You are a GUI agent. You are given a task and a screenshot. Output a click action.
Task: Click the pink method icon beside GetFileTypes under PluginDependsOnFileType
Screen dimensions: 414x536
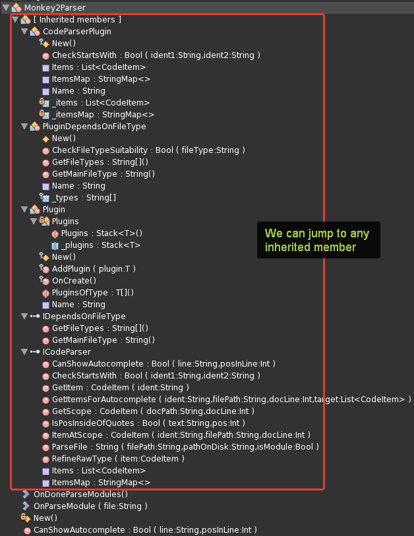tap(45, 162)
